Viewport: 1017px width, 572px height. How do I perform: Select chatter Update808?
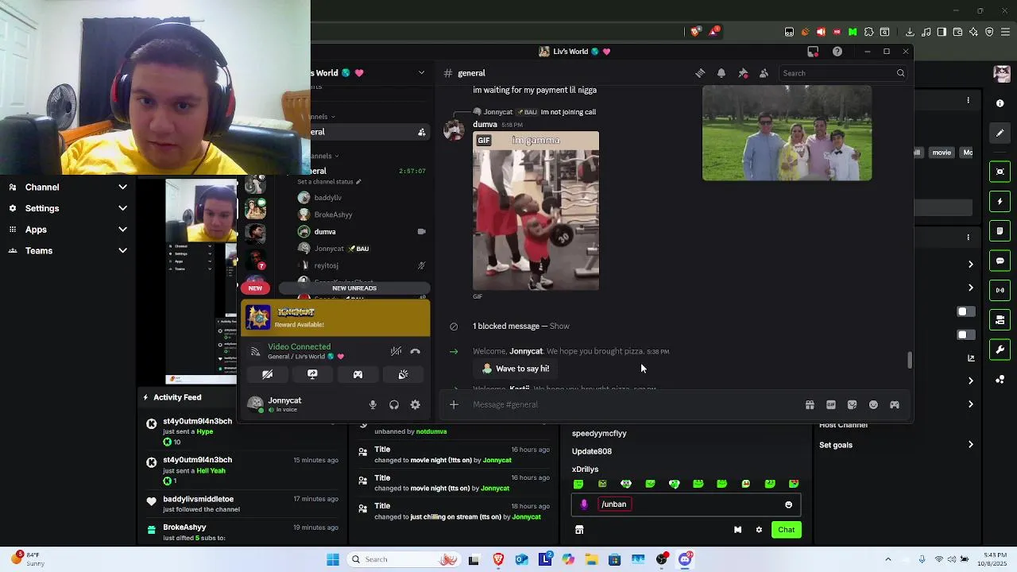point(592,451)
